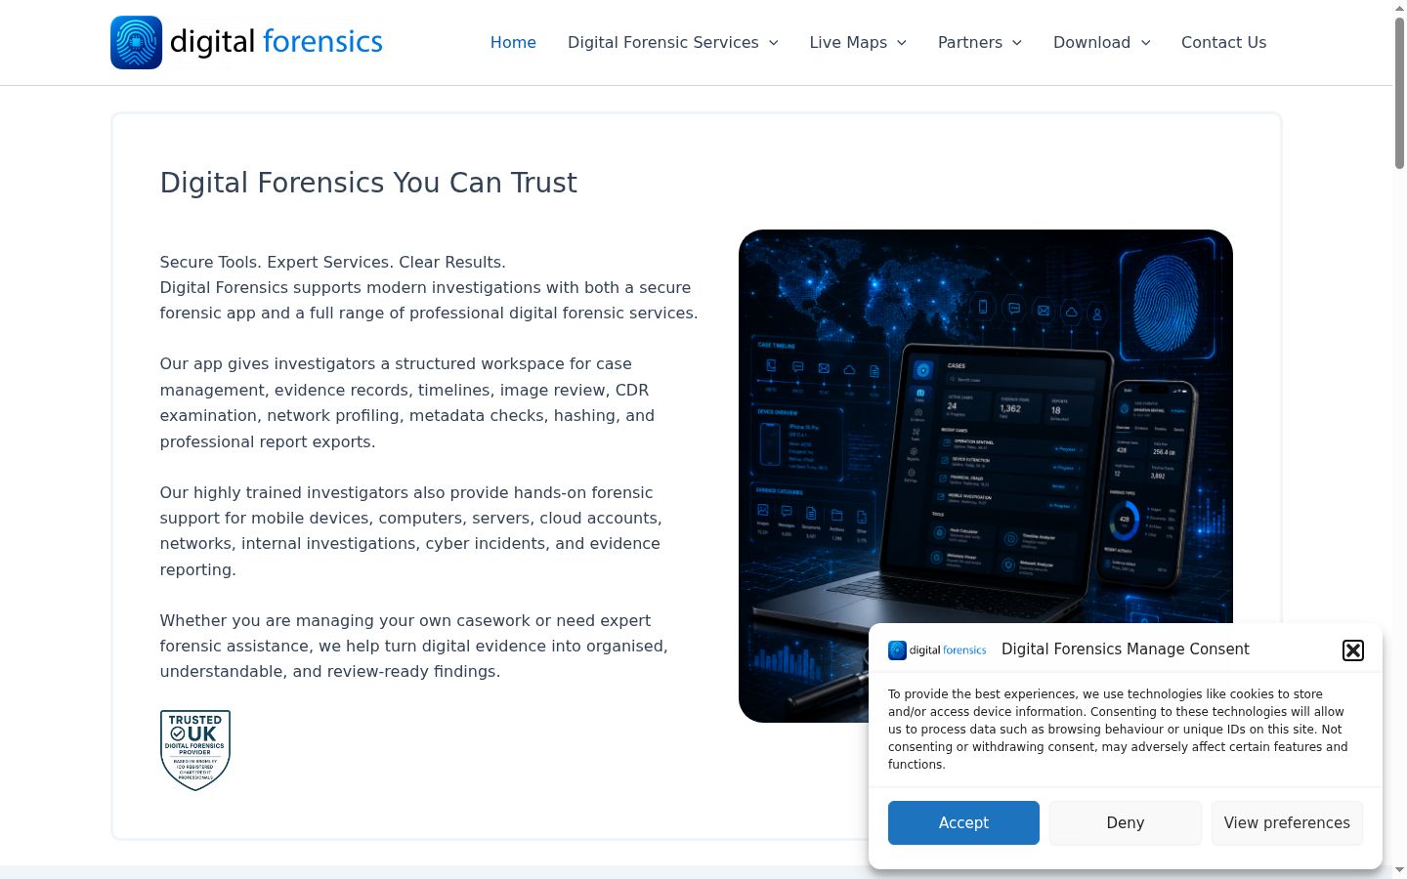Open the Contact Us page
The height and width of the screenshot is (879, 1407).
click(x=1223, y=42)
